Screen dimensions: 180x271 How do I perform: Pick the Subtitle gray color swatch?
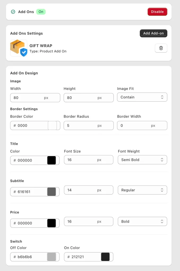pos(51,192)
